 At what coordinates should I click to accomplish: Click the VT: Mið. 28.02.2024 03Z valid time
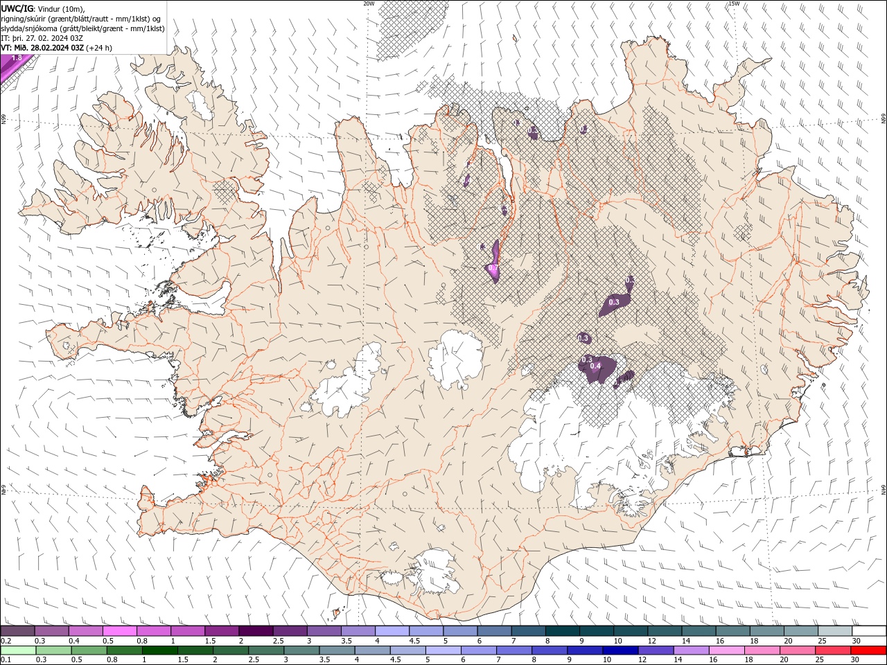42,48
